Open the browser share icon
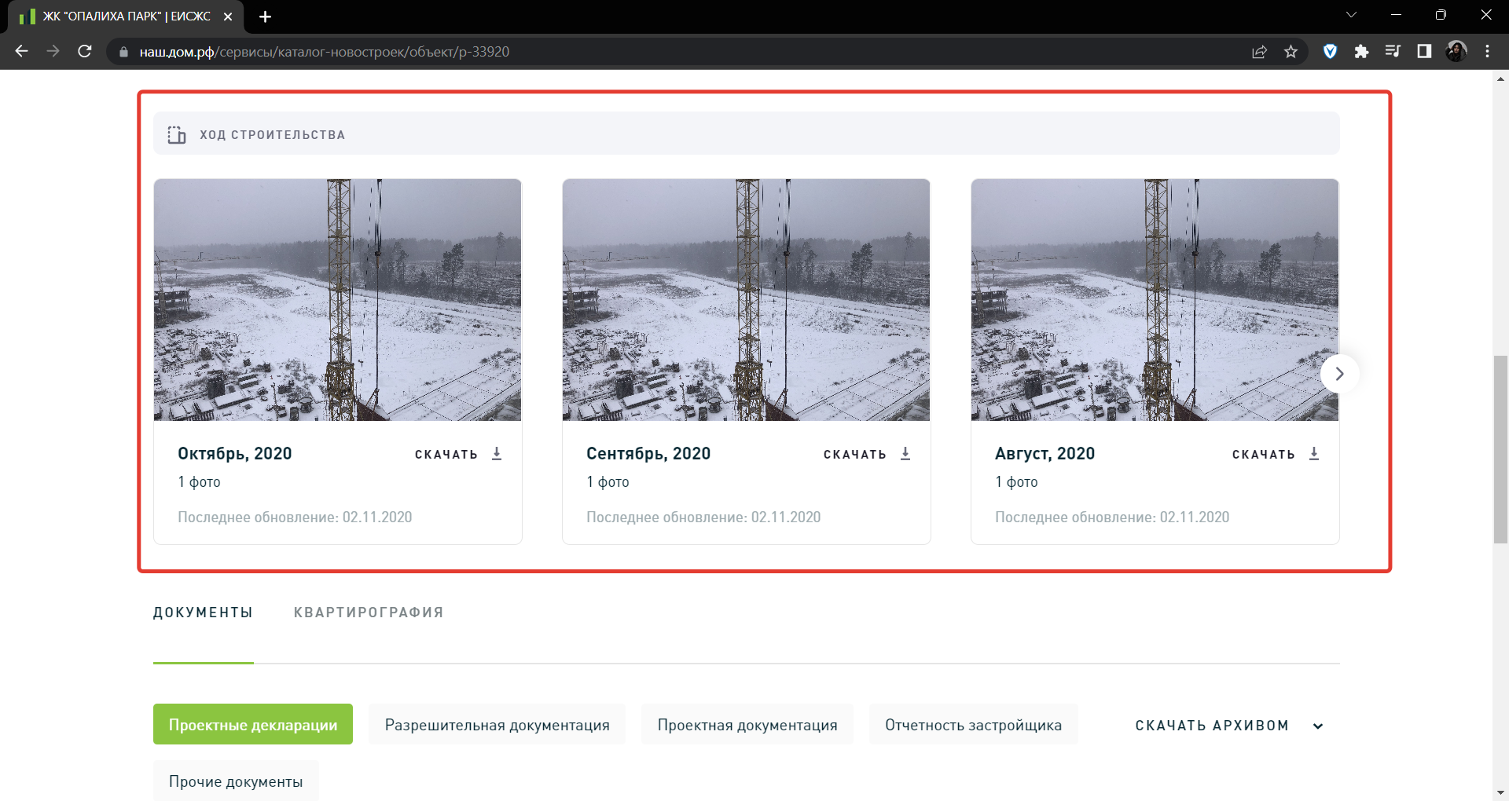 [1259, 52]
